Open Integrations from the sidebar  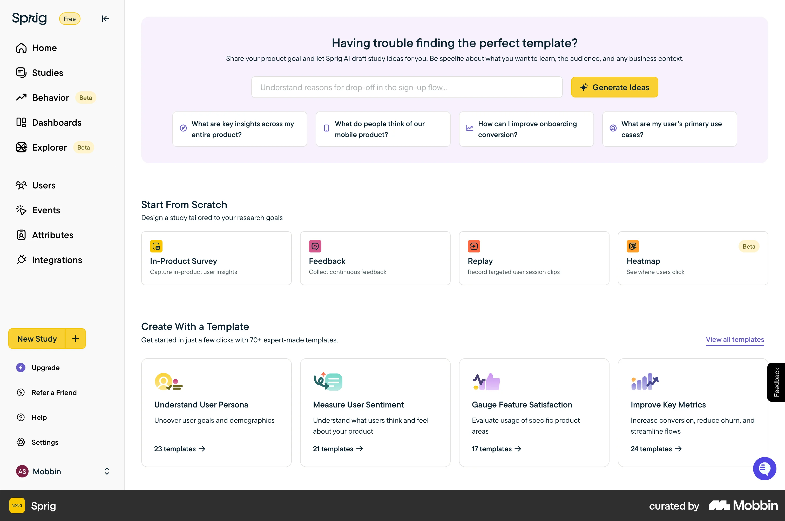point(57,260)
